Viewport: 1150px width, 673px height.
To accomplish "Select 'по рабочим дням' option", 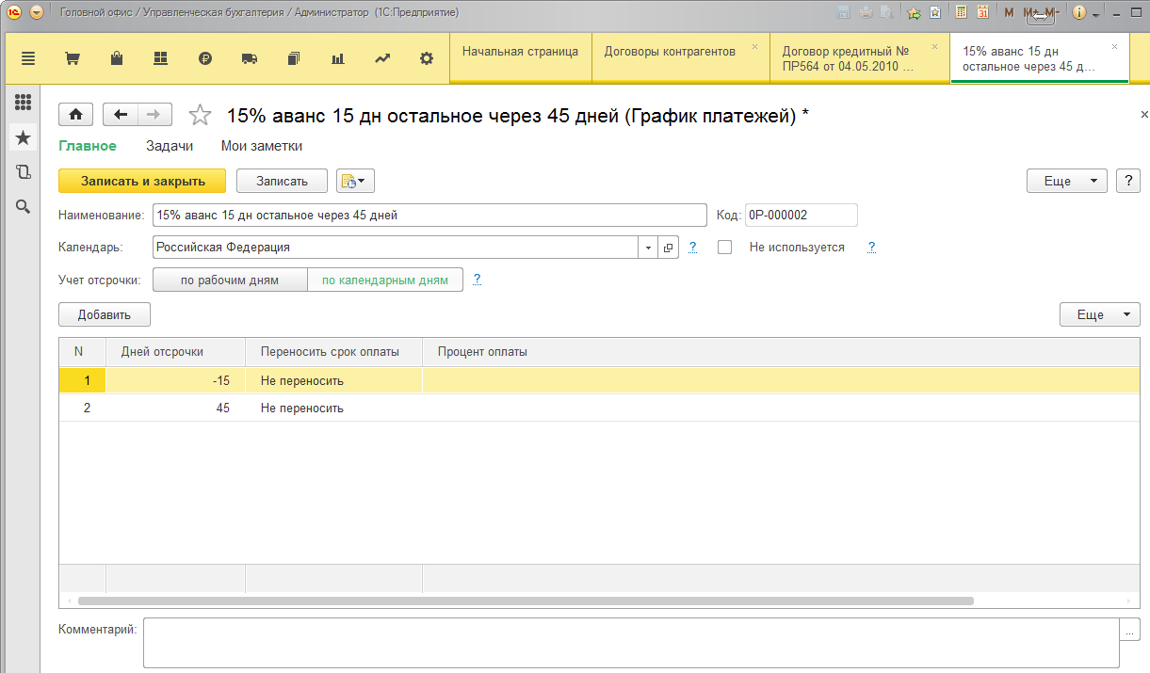I will (x=230, y=280).
